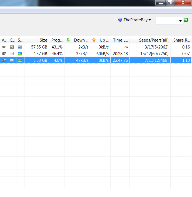Click the green go search button
The image size is (192, 197).
pos(186,20)
